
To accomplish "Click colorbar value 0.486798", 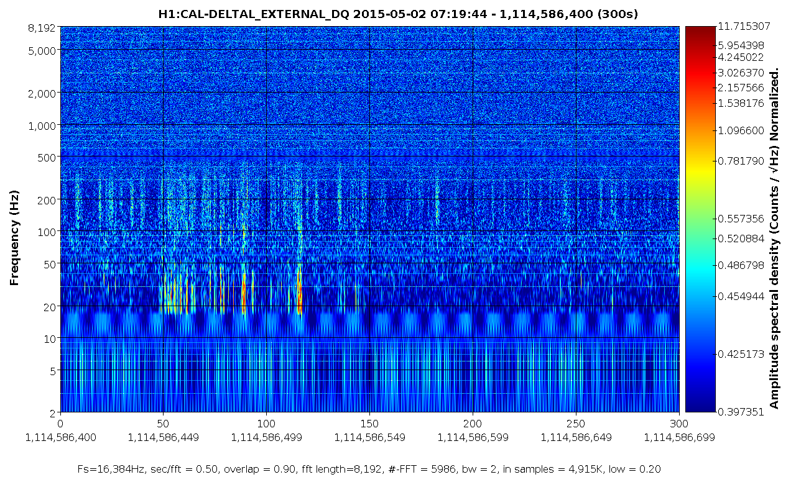I will click(x=741, y=265).
